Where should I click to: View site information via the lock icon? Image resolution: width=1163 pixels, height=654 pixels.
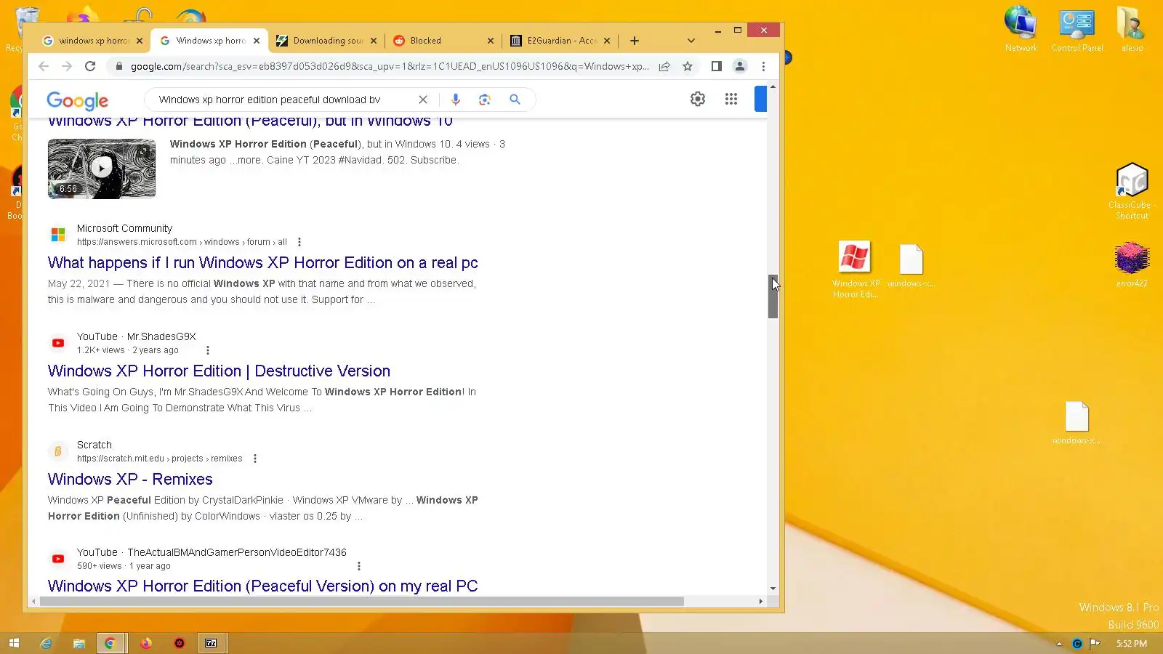118,66
